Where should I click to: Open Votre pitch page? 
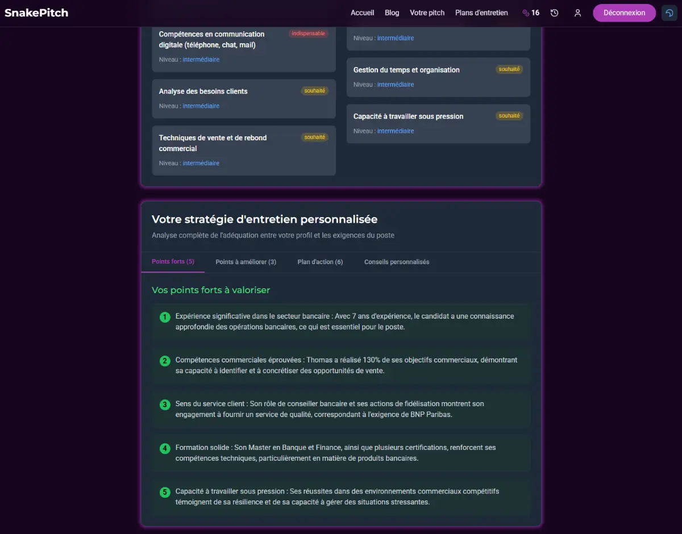pos(427,12)
